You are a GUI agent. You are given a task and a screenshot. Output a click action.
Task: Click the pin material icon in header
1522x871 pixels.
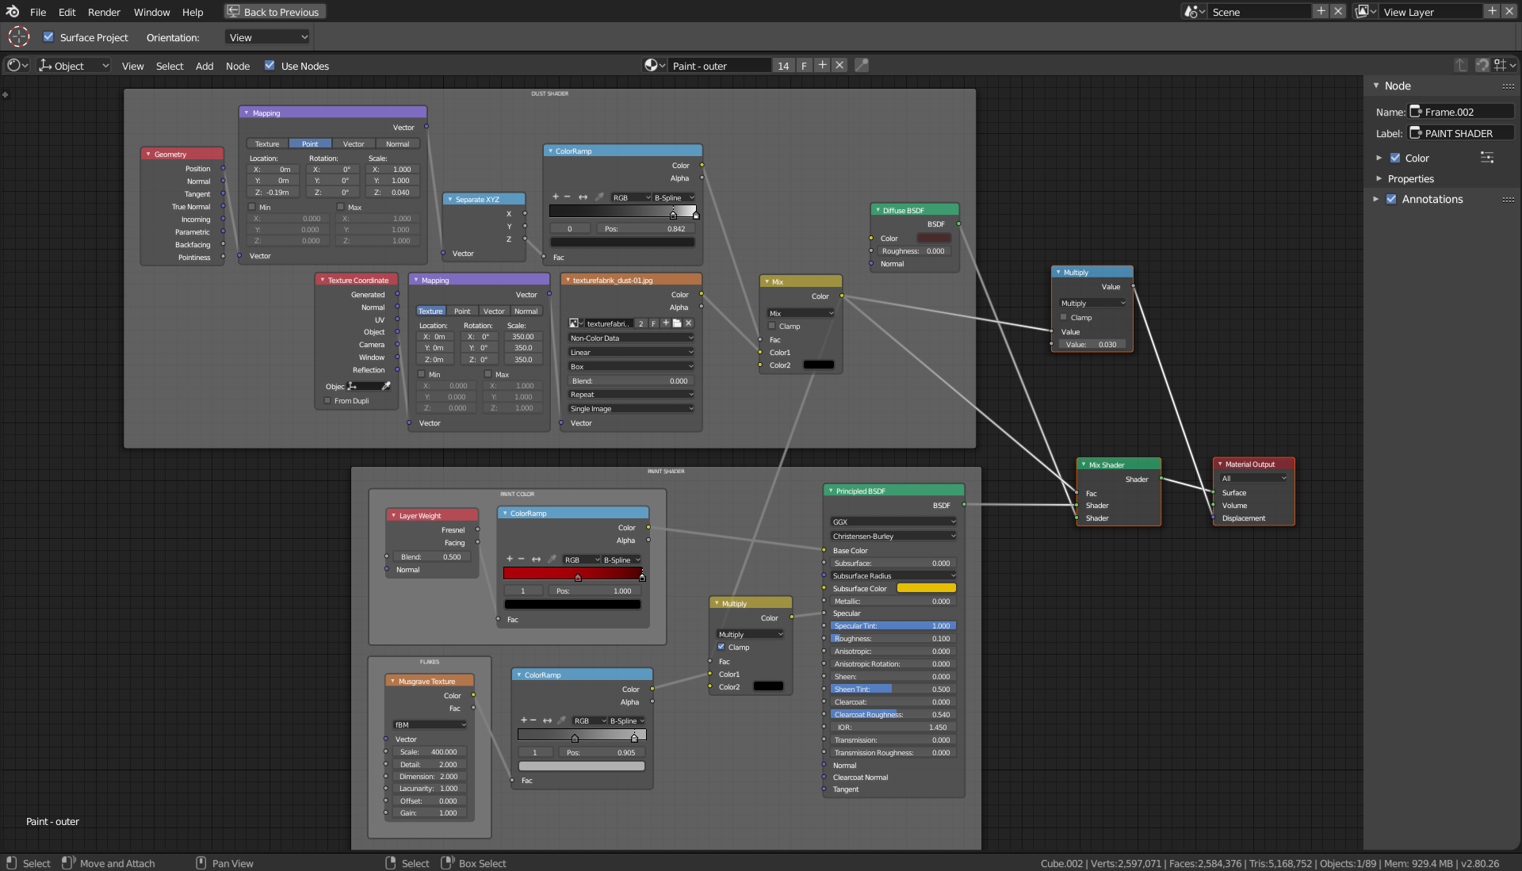coord(862,66)
